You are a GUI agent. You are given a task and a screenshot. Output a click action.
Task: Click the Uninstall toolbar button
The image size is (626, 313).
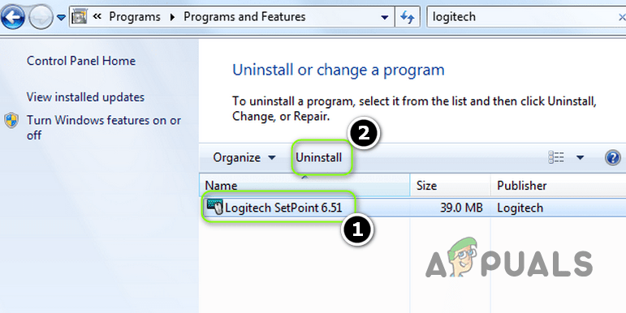pos(318,157)
